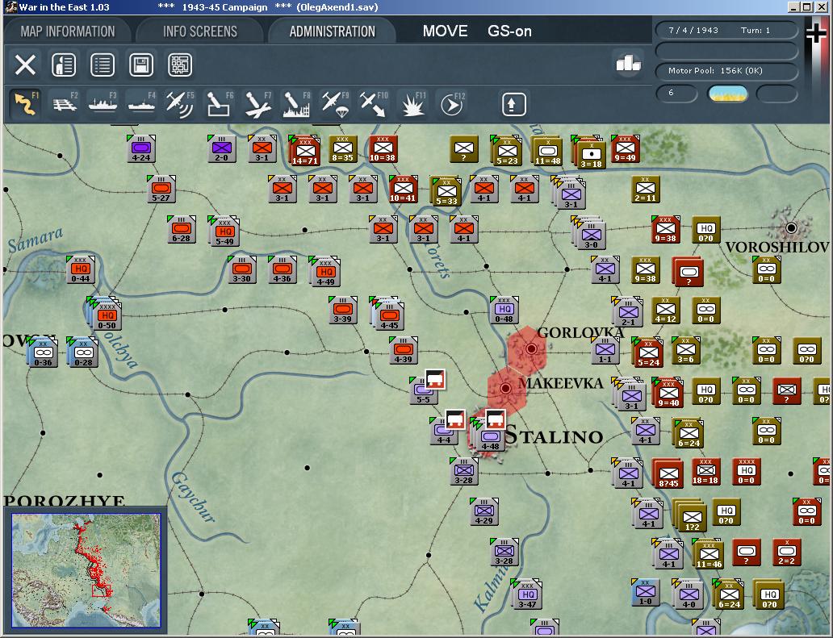Select the red unit counter labeled 10=38
The height and width of the screenshot is (638, 833).
pos(383,148)
